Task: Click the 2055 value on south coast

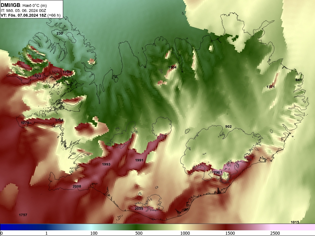Action: click(x=139, y=209)
